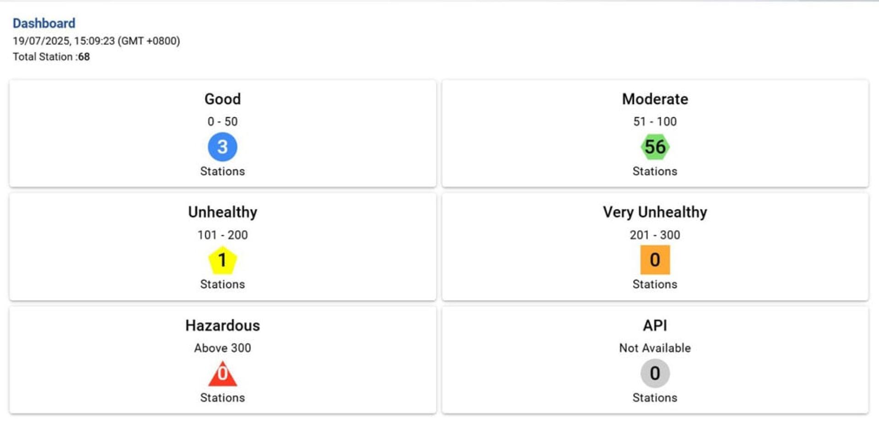
Task: Click the dashboard date and time text
Action: (96, 41)
